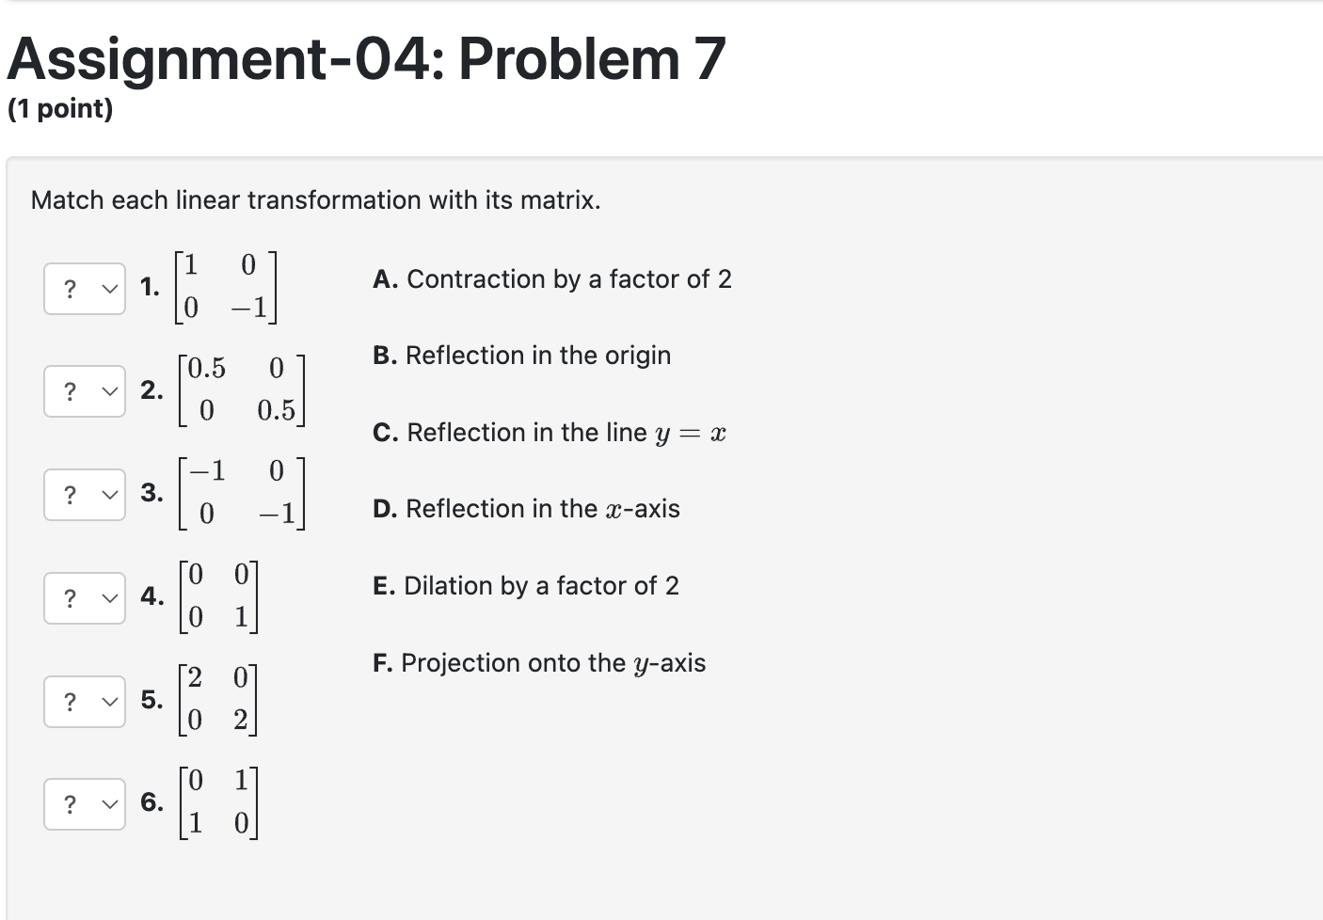Click option C, Reflection in the line y = x

(x=549, y=432)
